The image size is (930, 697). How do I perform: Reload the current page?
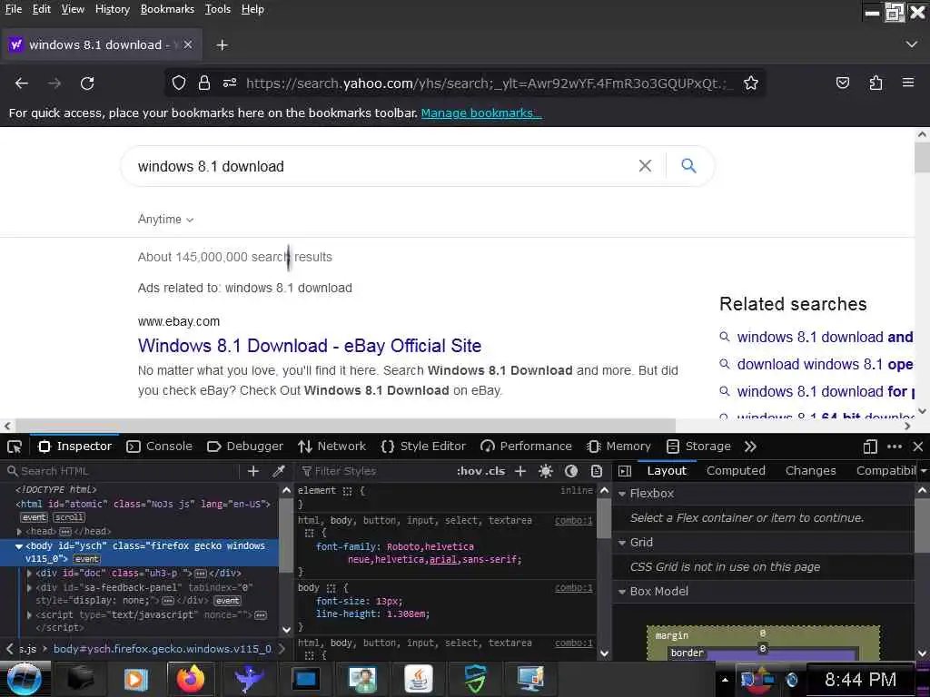coord(87,83)
